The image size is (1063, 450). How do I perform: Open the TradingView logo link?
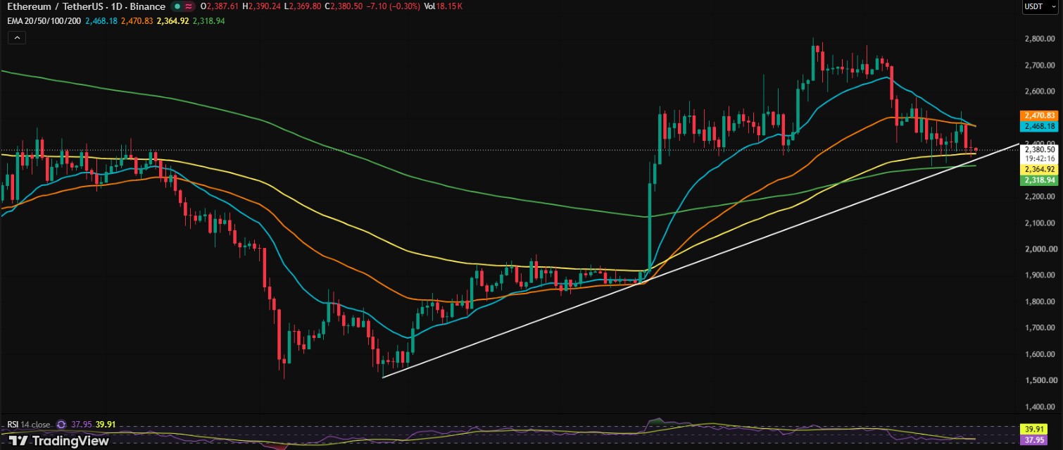pos(58,441)
